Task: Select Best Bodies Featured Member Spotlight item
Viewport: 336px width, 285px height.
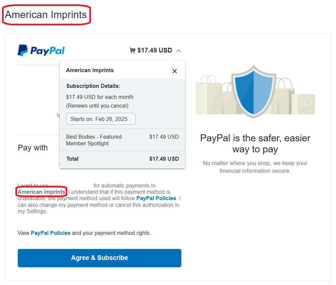Action: 94,140
